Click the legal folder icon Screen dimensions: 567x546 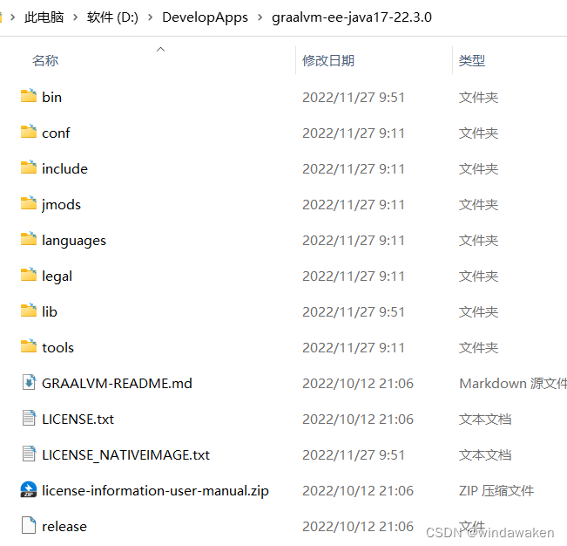pyautogui.click(x=29, y=275)
